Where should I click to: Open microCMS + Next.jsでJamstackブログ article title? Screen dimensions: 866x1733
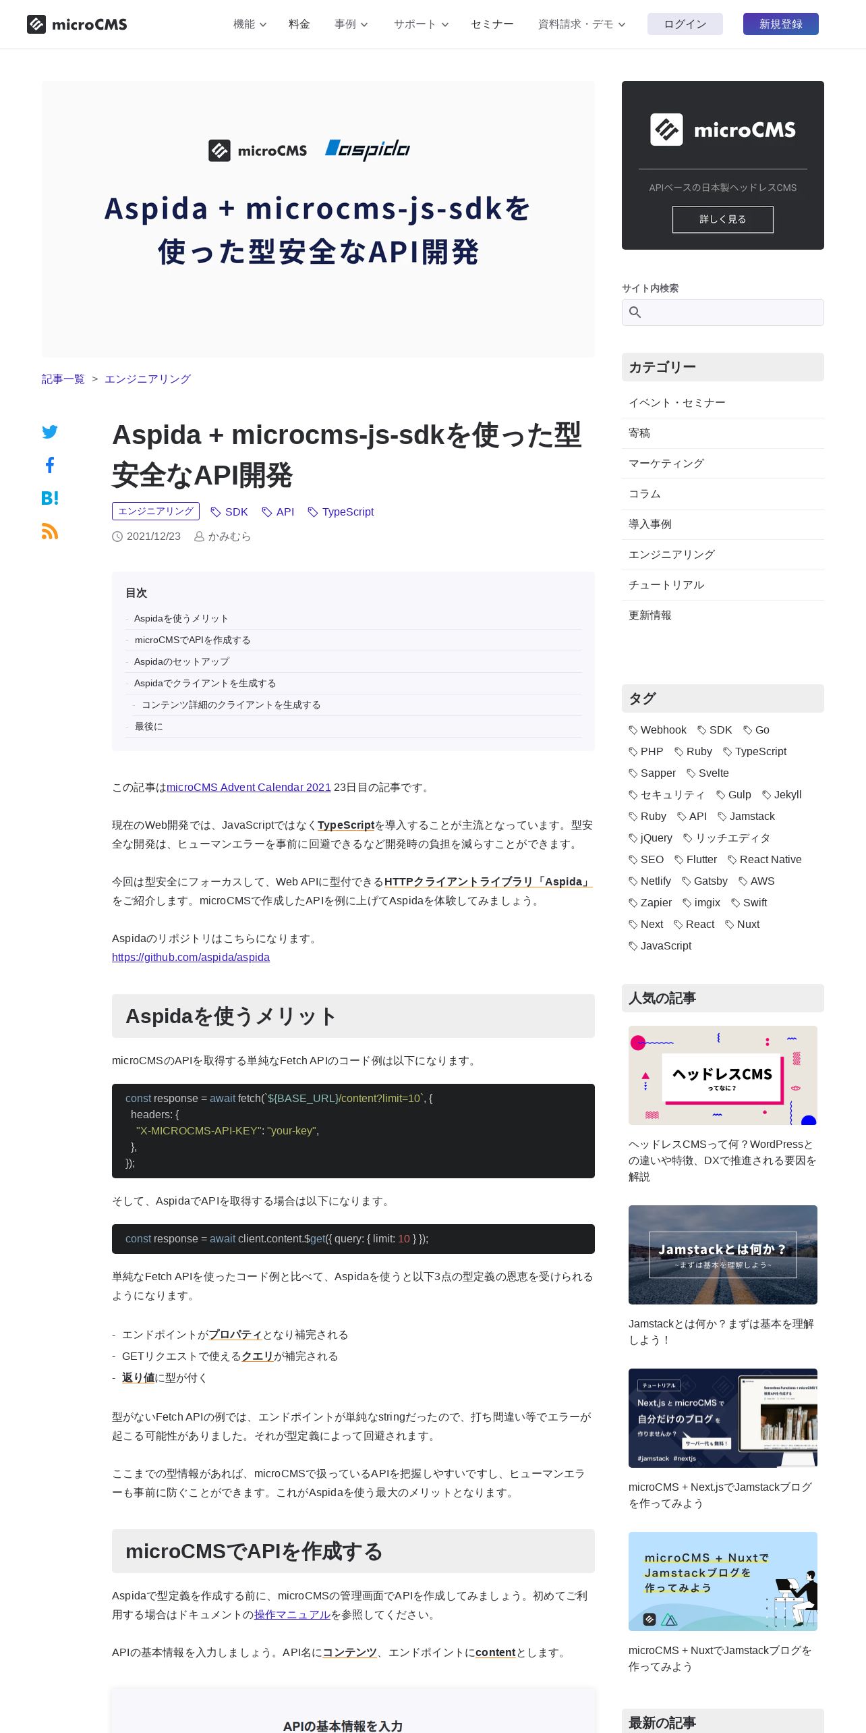coord(720,1495)
